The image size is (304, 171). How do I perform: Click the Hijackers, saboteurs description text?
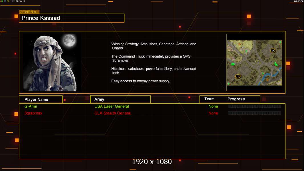click(x=154, y=71)
